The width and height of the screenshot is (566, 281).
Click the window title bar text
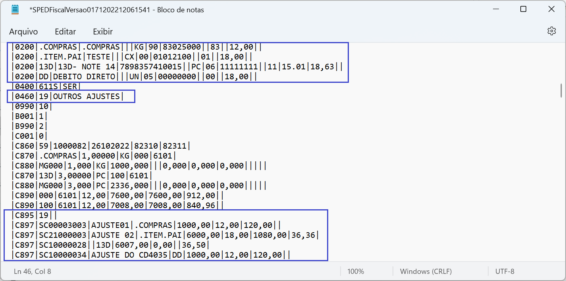point(117,10)
